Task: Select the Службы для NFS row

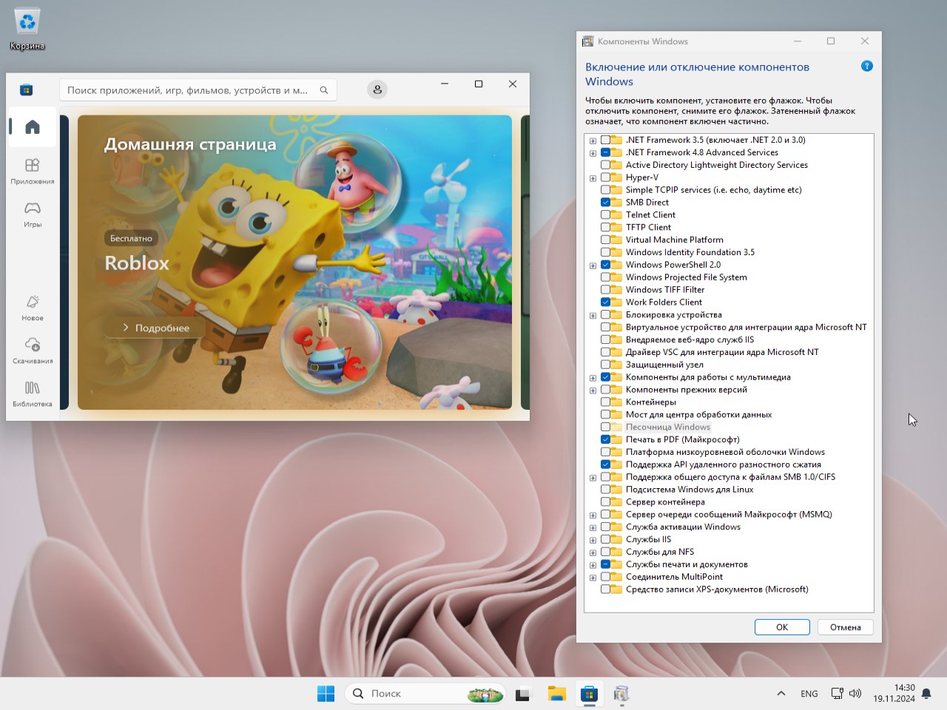Action: point(660,552)
